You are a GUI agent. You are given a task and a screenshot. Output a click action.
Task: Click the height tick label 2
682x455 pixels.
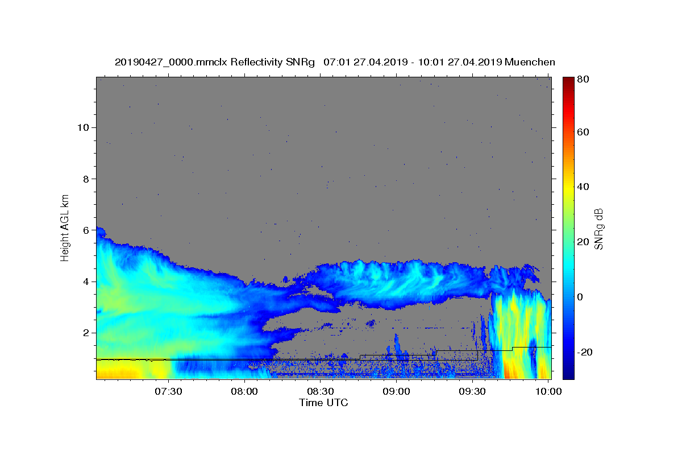[85, 333]
